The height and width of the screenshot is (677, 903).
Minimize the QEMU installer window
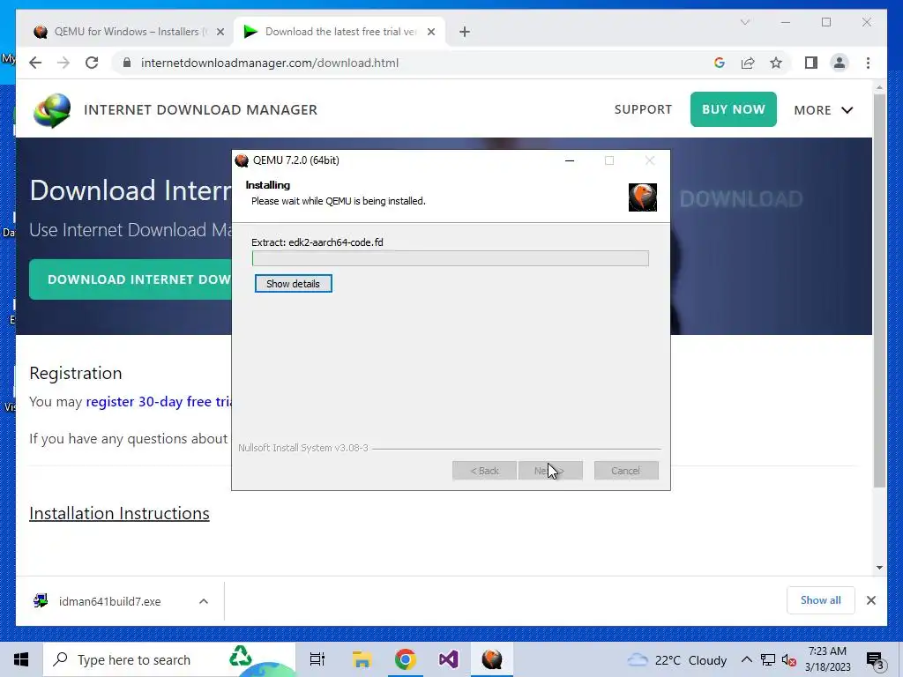click(x=570, y=160)
